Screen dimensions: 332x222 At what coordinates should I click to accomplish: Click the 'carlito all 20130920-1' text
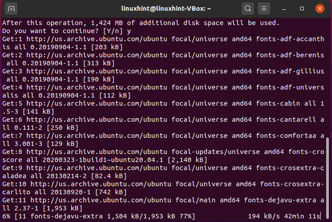pos(47,192)
